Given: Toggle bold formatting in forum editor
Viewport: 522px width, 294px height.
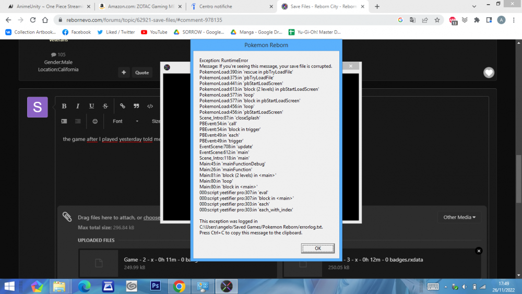Looking at the screenshot, I should [x=64, y=106].
